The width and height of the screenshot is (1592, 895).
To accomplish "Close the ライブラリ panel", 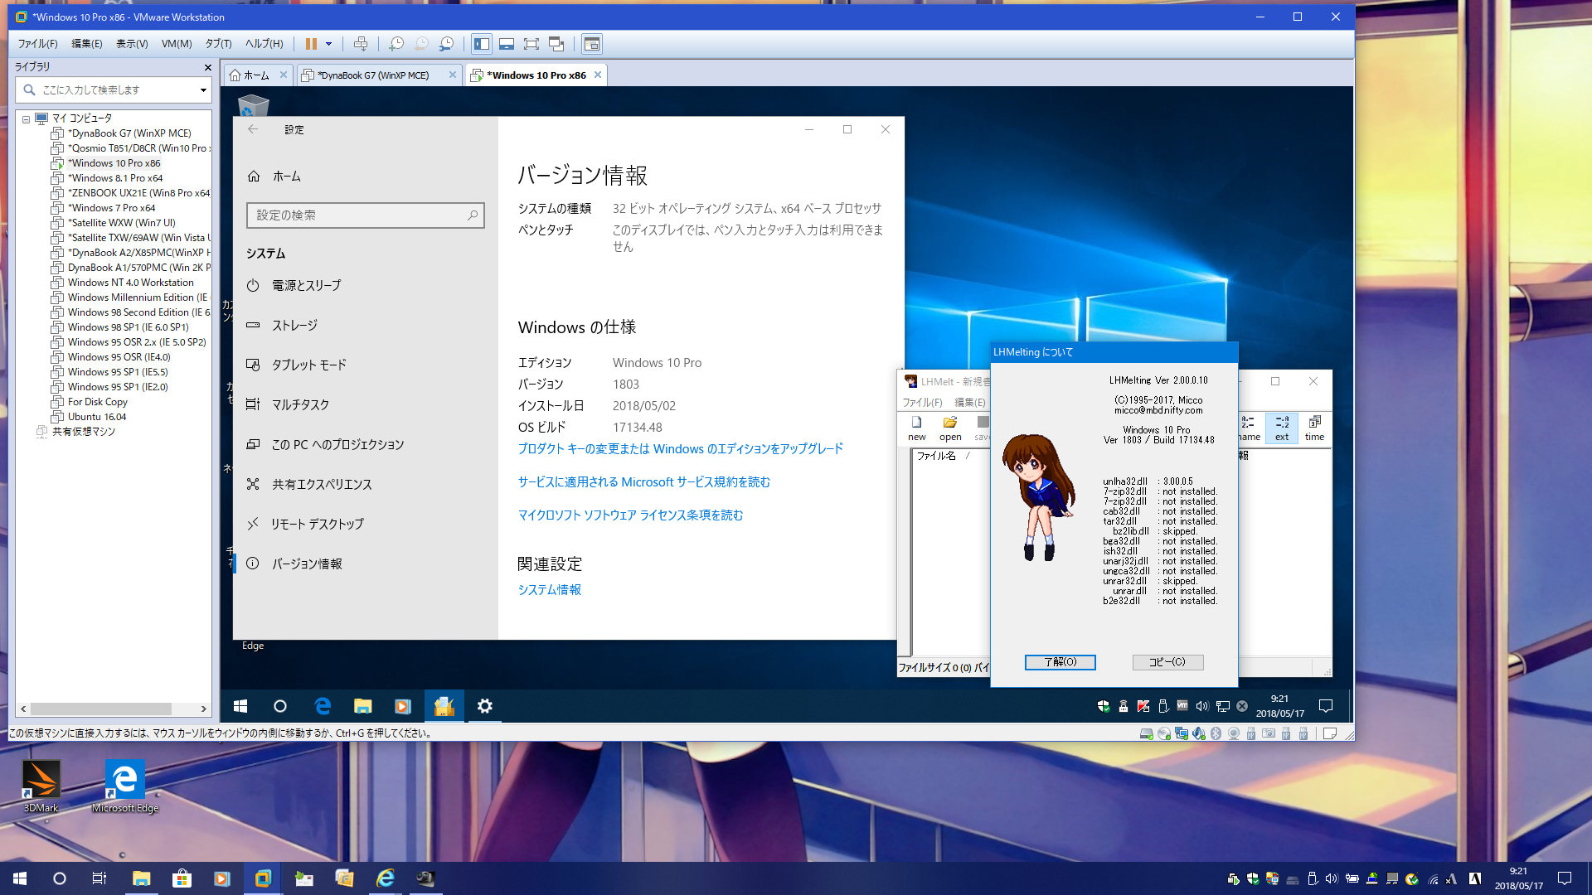I will tap(207, 67).
